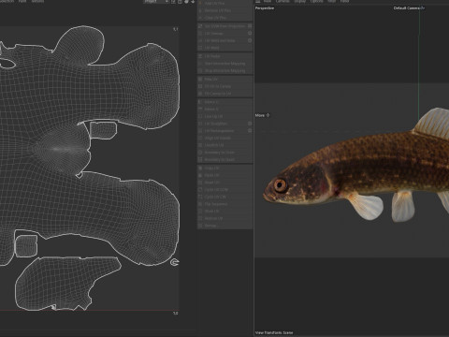449x337 pixels.
Task: Run the Clear UV Pins command
Action: pyautogui.click(x=224, y=18)
